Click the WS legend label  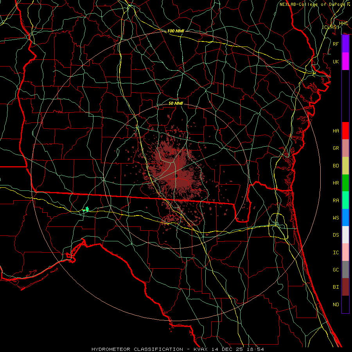(x=336, y=218)
